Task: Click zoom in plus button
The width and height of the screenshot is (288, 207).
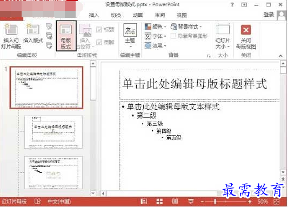Action: click(250, 202)
